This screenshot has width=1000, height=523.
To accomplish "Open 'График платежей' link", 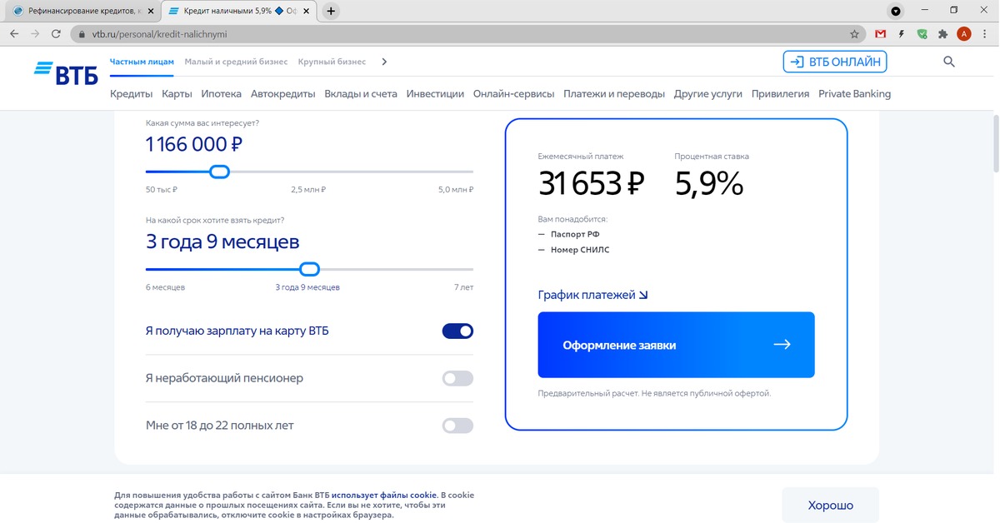I will click(x=592, y=295).
